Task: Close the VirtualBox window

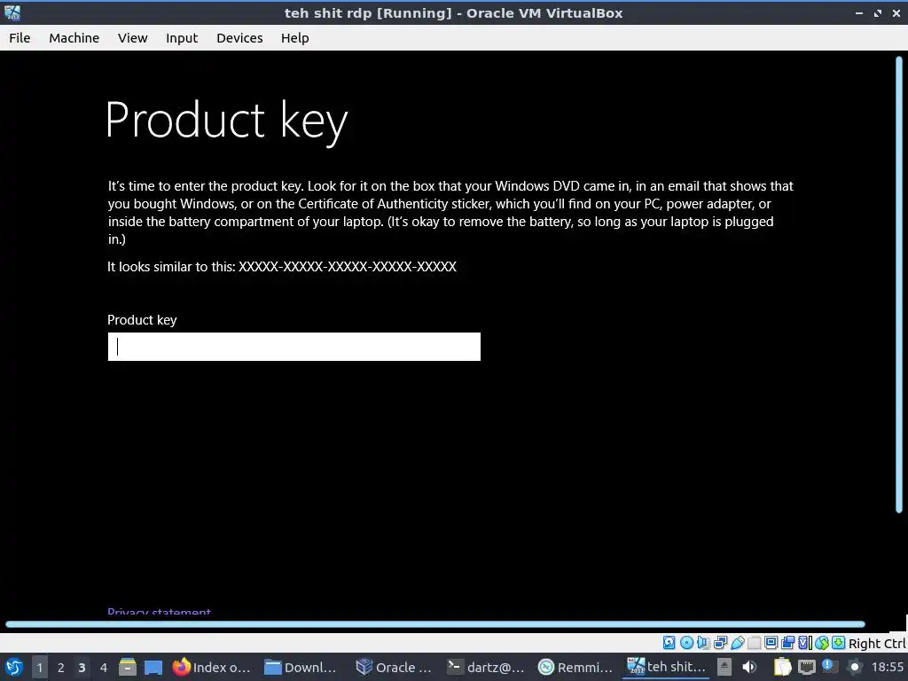Action: tap(896, 12)
